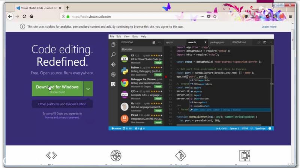Click the Extensions squares feature icon
This screenshot has width=300, height=168.
[245, 155]
